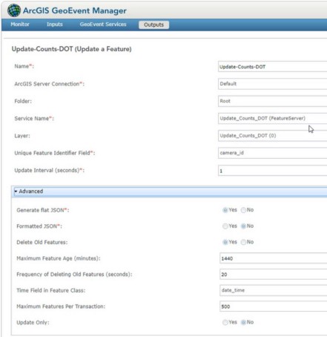Screen dimensions: 327x337
Task: Switch to the Inputs tab
Action: (x=55, y=24)
